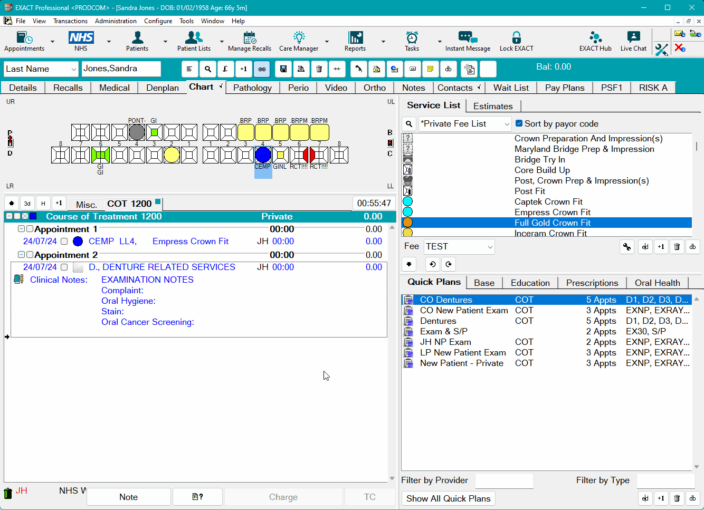Select the Full Gold Crown Fit orange service
704x510 pixels.
click(x=547, y=223)
